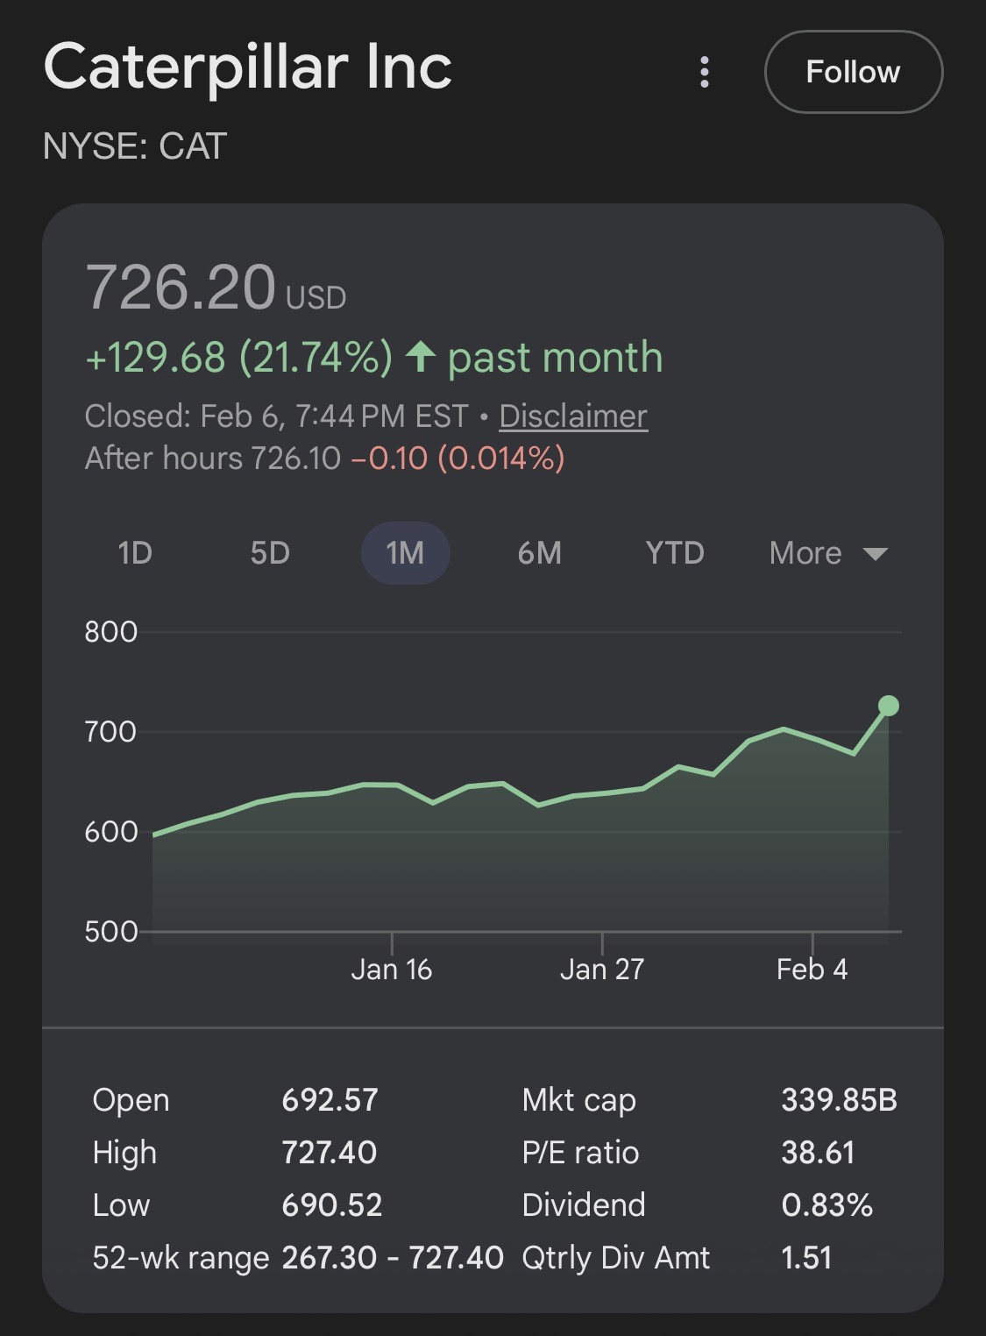Click the Caterpillar Inc title

click(248, 67)
